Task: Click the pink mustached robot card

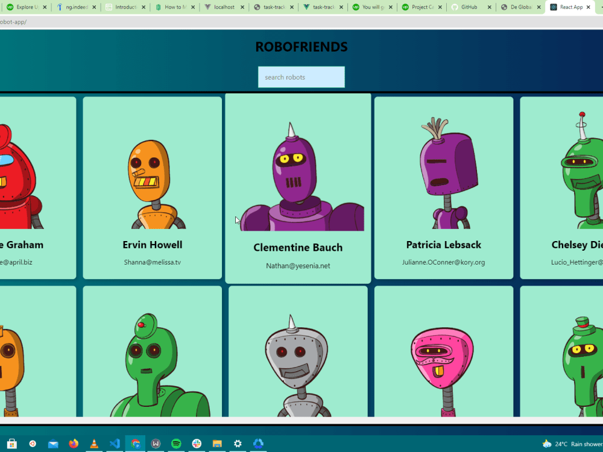Action: click(444, 351)
